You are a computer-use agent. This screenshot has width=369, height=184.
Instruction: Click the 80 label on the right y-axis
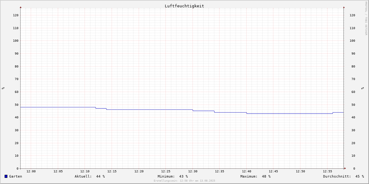[353, 66]
